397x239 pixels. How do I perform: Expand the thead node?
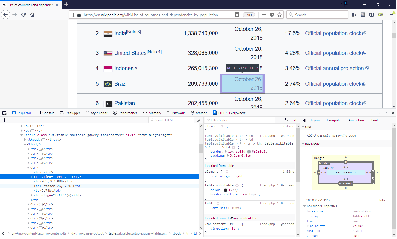[x=25, y=140]
